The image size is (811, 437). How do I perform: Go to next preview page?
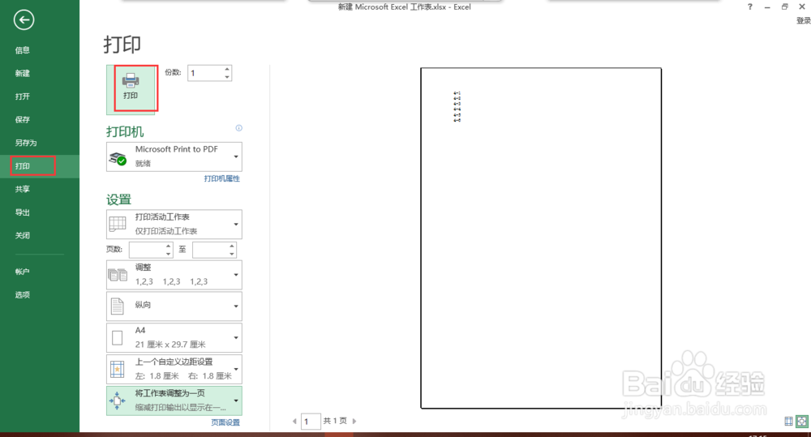click(x=354, y=422)
